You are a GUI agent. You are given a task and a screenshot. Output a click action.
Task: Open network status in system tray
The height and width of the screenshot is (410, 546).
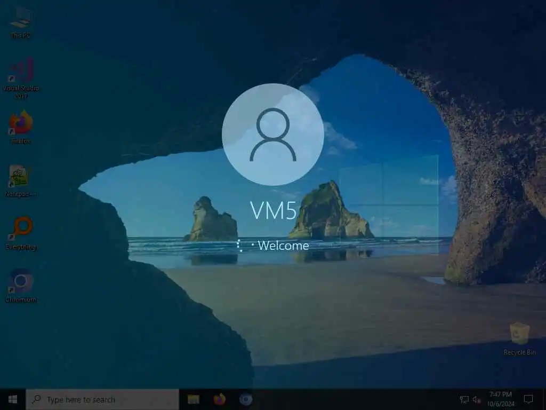(x=464, y=399)
